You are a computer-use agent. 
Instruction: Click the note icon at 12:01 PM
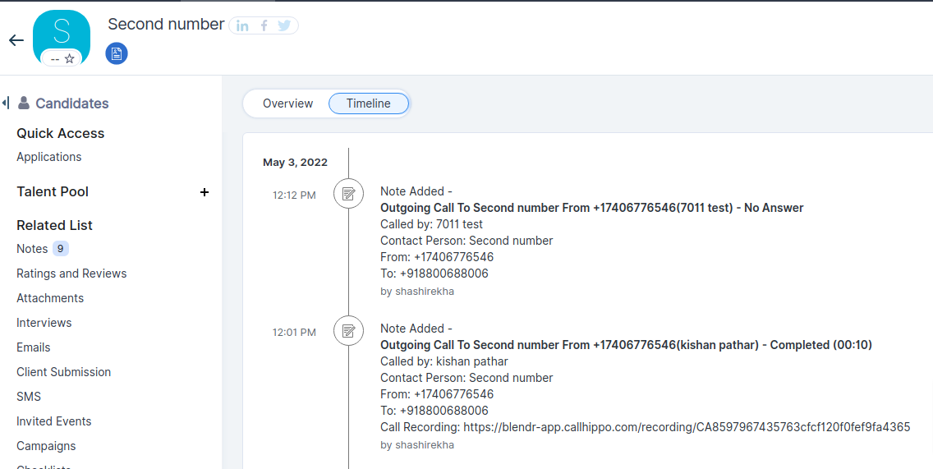349,331
